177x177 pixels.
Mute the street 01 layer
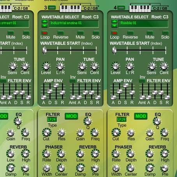coord(11,32)
